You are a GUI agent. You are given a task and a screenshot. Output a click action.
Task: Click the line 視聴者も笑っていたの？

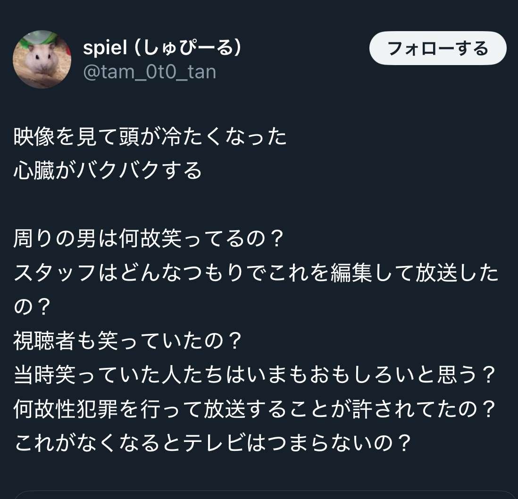tap(128, 341)
